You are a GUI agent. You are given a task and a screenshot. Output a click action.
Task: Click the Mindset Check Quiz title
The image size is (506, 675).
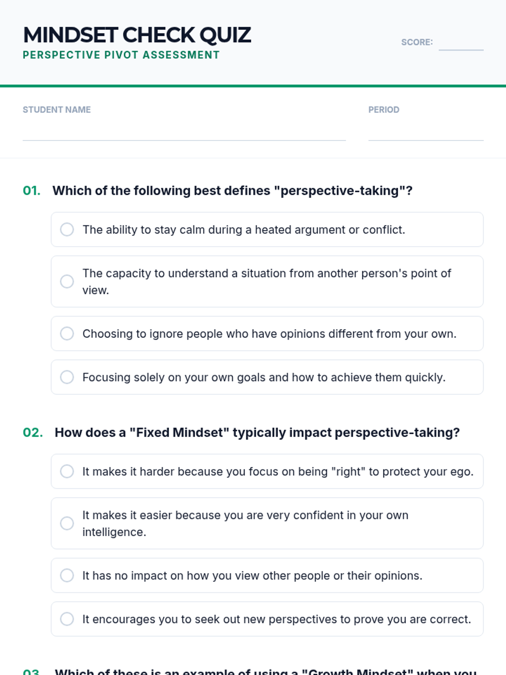coord(137,35)
